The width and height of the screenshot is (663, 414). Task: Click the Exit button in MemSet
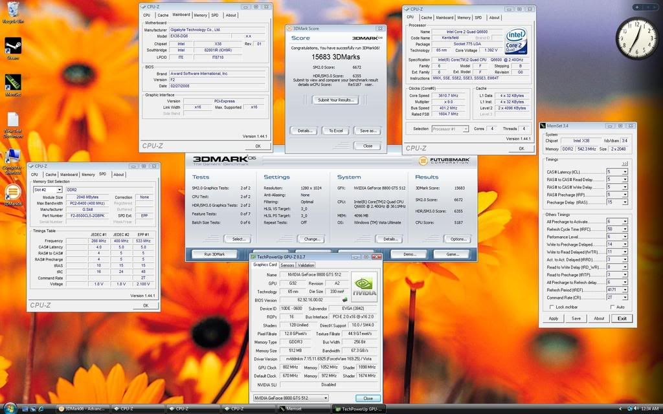(622, 318)
